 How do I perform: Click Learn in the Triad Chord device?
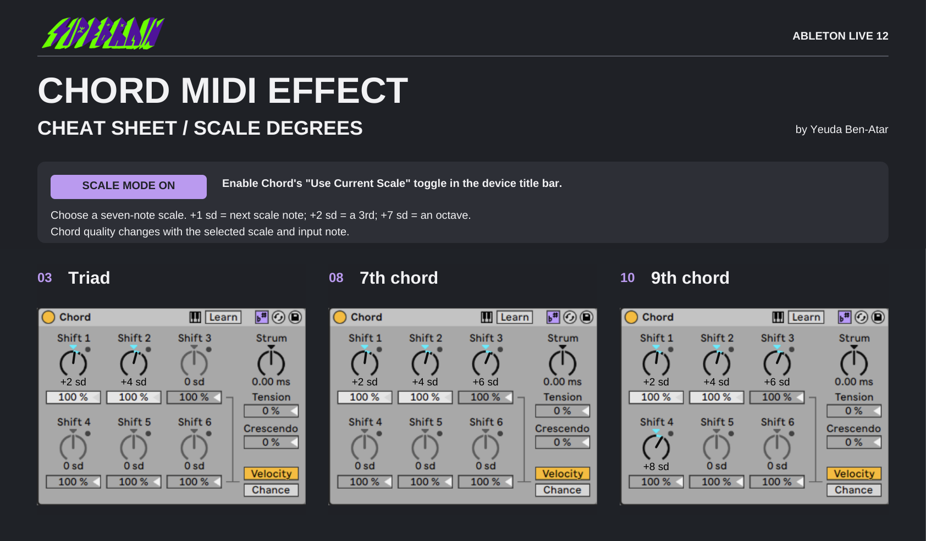pos(223,317)
